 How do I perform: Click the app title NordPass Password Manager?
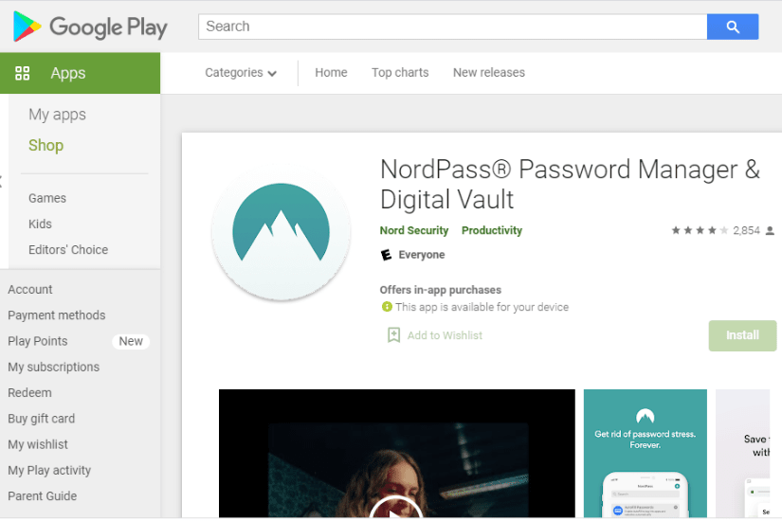(570, 184)
